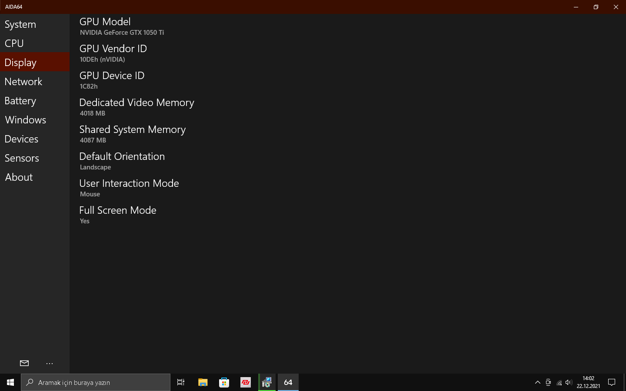The width and height of the screenshot is (626, 391).
Task: Open the Sensors section
Action: pyautogui.click(x=35, y=158)
